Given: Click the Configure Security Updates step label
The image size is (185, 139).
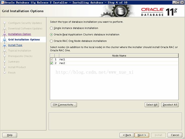Looking at the screenshot, I should [x=25, y=23].
